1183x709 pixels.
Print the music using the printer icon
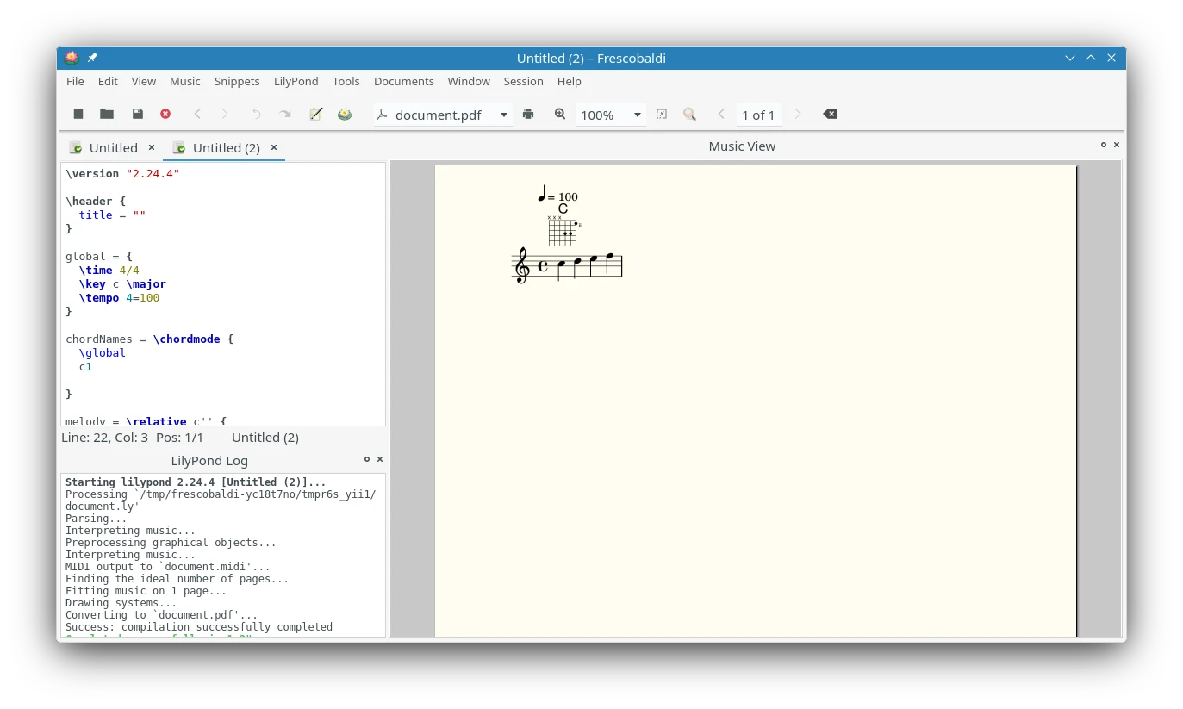click(x=528, y=114)
